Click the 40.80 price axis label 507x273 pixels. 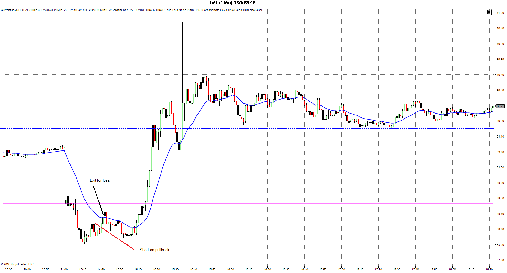tap(500, 28)
